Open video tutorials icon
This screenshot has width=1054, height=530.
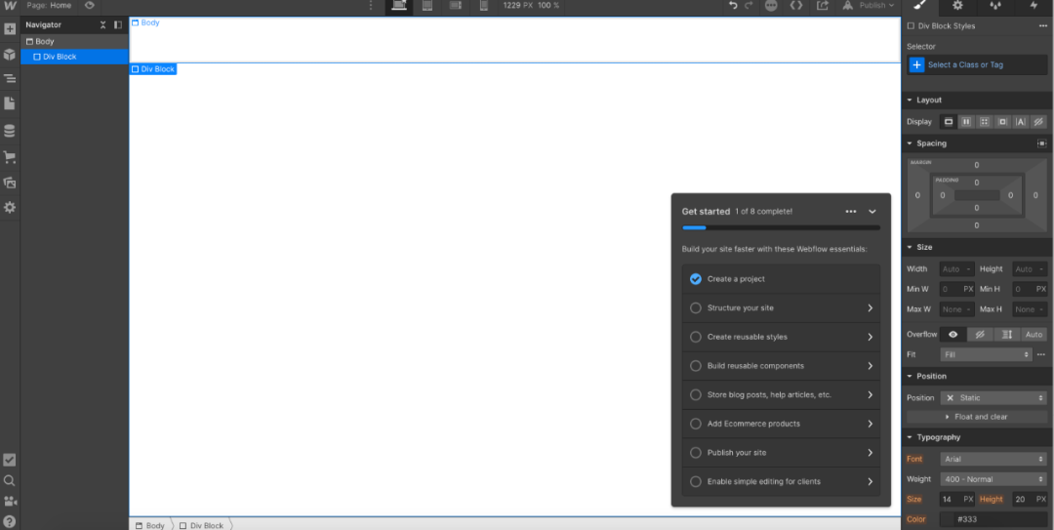10,501
